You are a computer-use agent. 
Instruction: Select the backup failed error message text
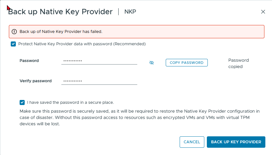(61, 32)
